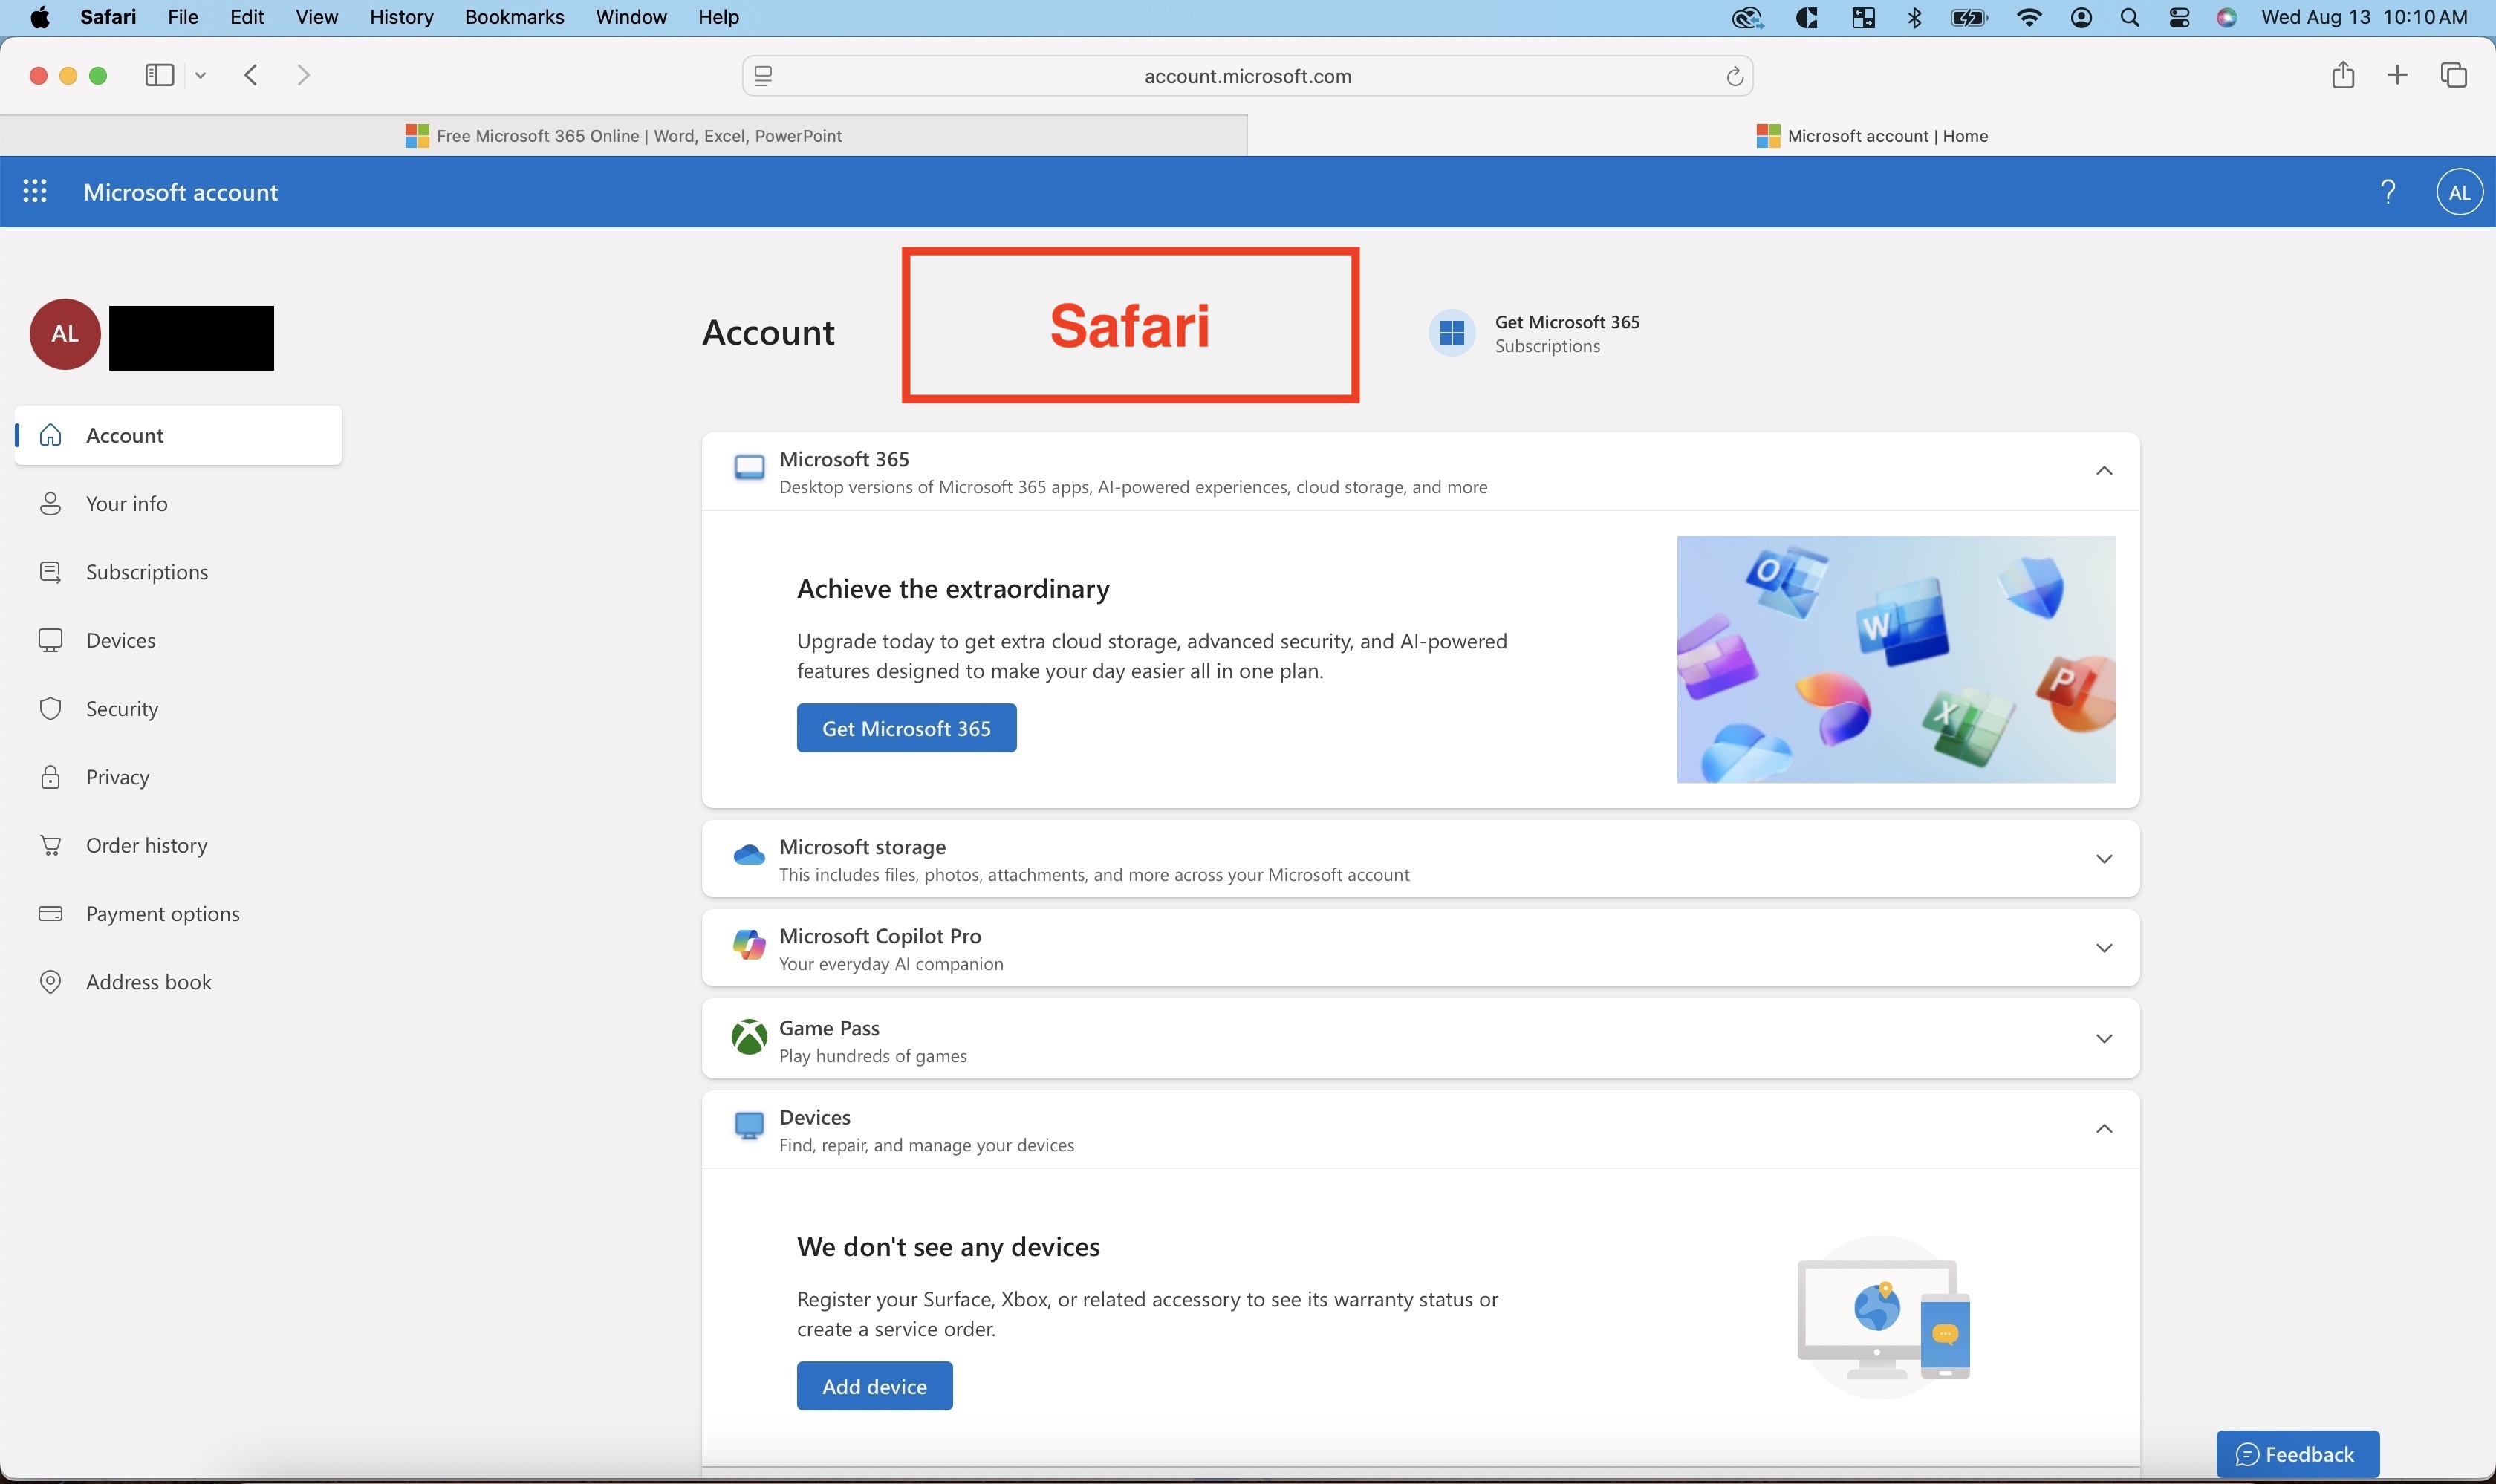Screen dimensions: 2496x1484
Task: Expand the Game Pass section
Action: [2104, 1038]
